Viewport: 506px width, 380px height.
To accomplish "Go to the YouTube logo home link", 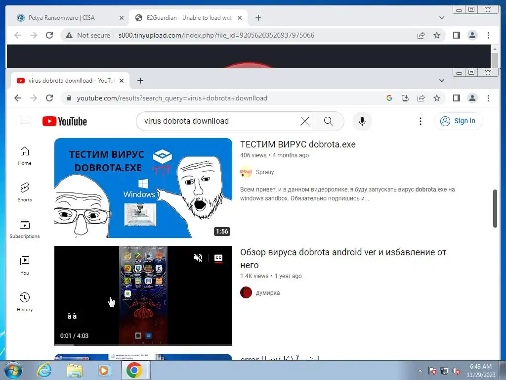I will (x=65, y=122).
